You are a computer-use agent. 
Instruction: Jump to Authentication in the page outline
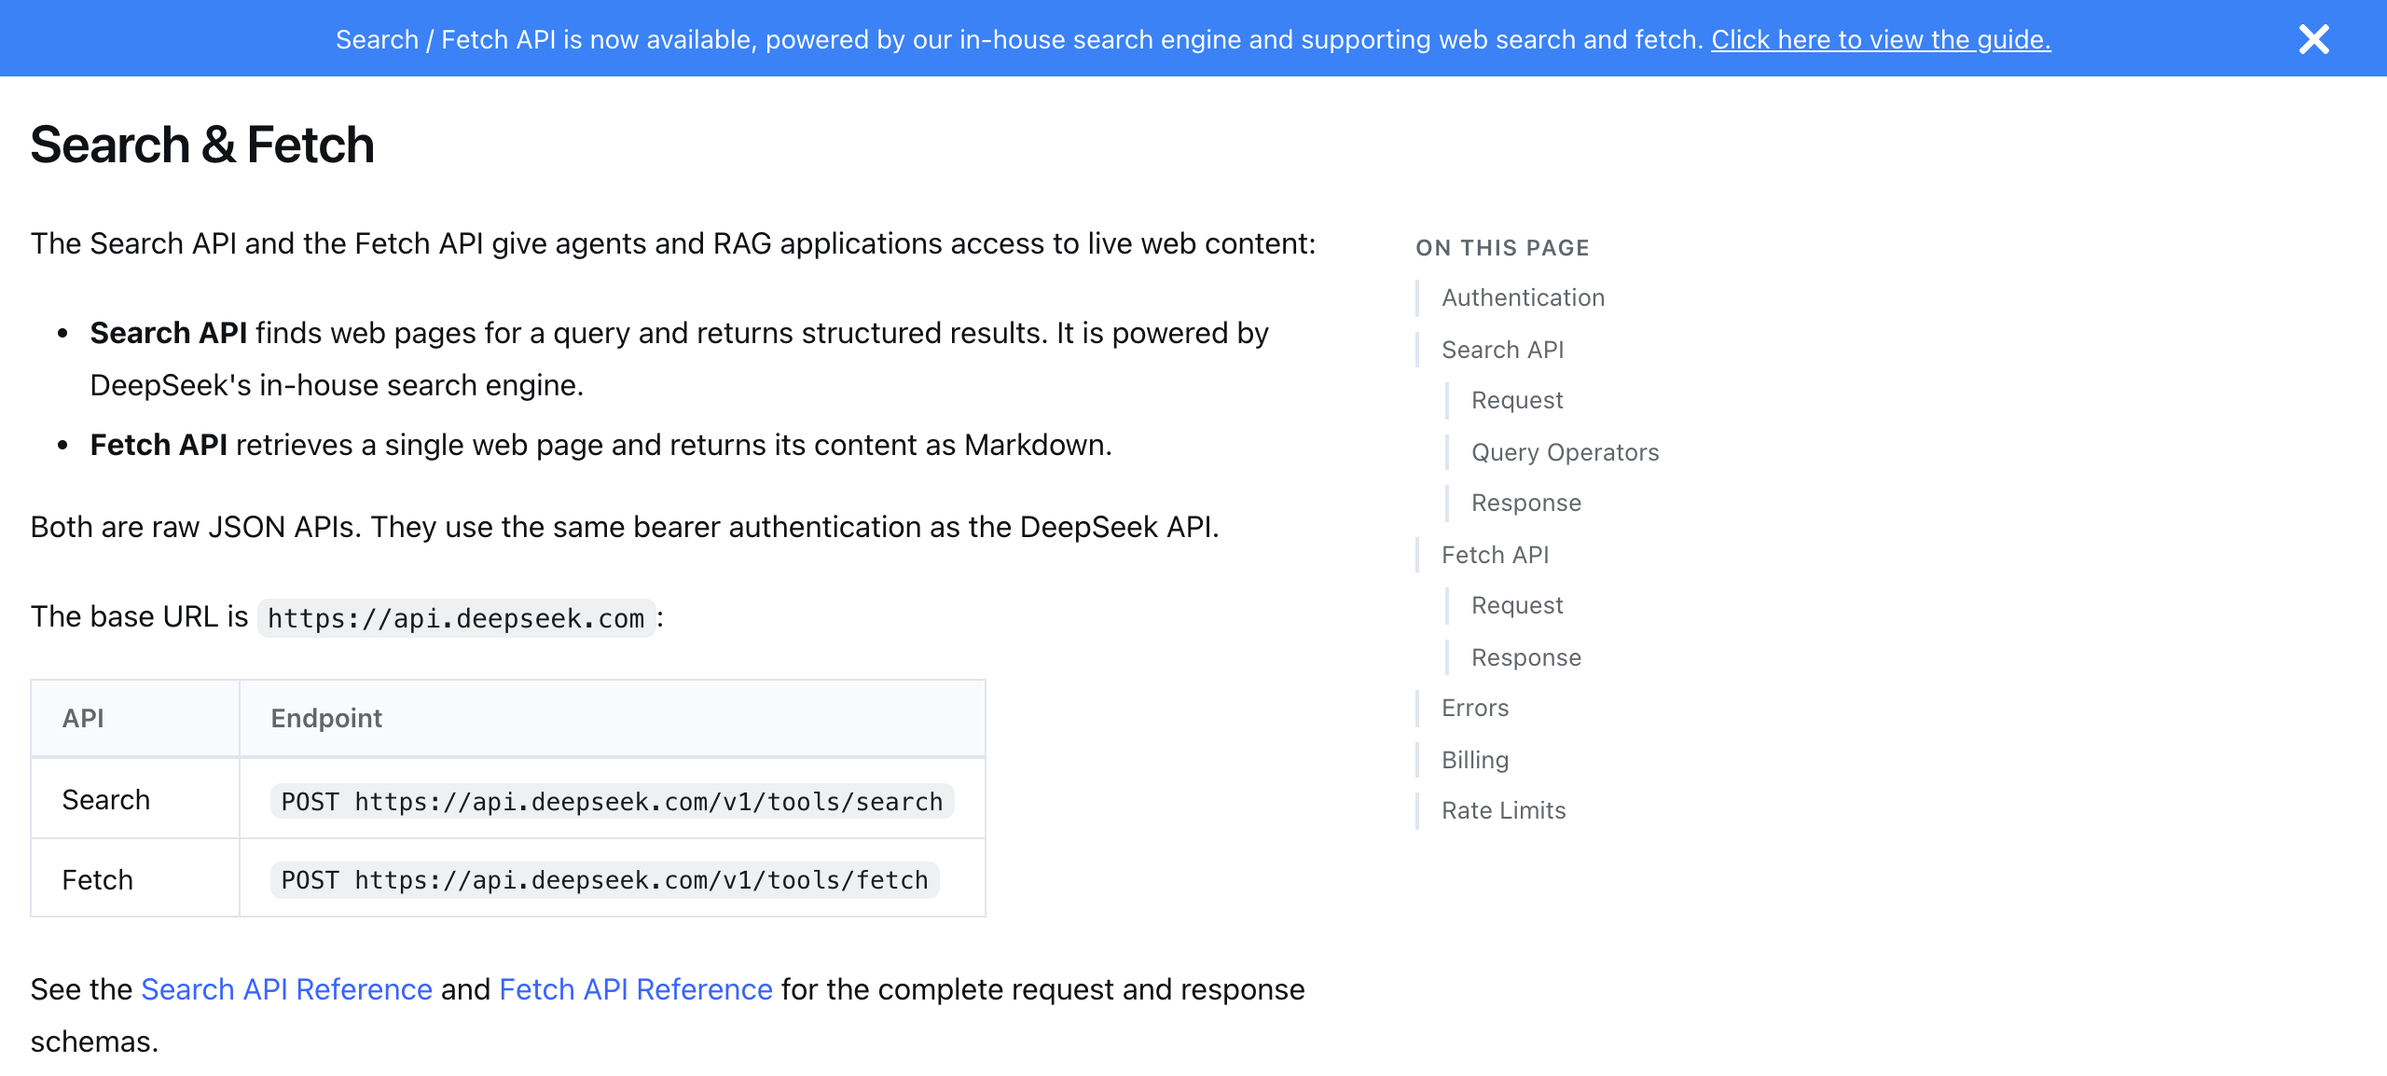[x=1524, y=297]
